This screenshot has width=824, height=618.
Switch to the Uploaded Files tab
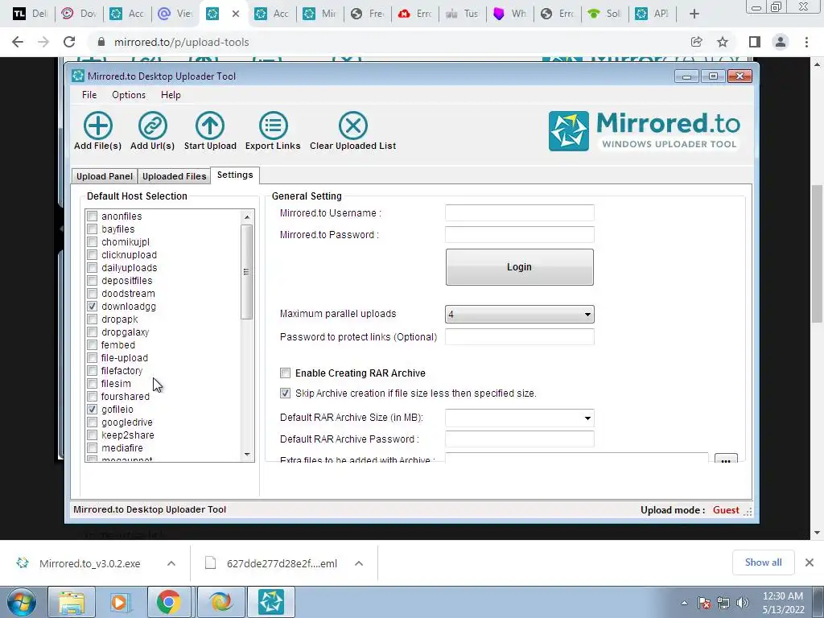pyautogui.click(x=174, y=176)
